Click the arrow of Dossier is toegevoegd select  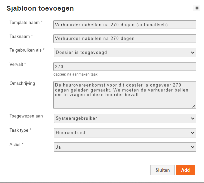(192, 53)
